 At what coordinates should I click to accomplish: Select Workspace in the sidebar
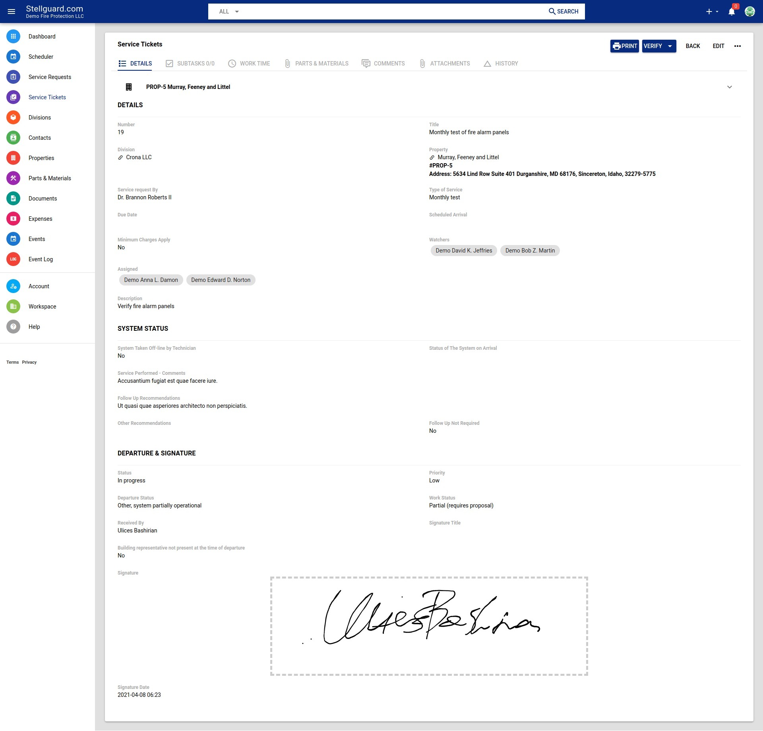(x=43, y=307)
